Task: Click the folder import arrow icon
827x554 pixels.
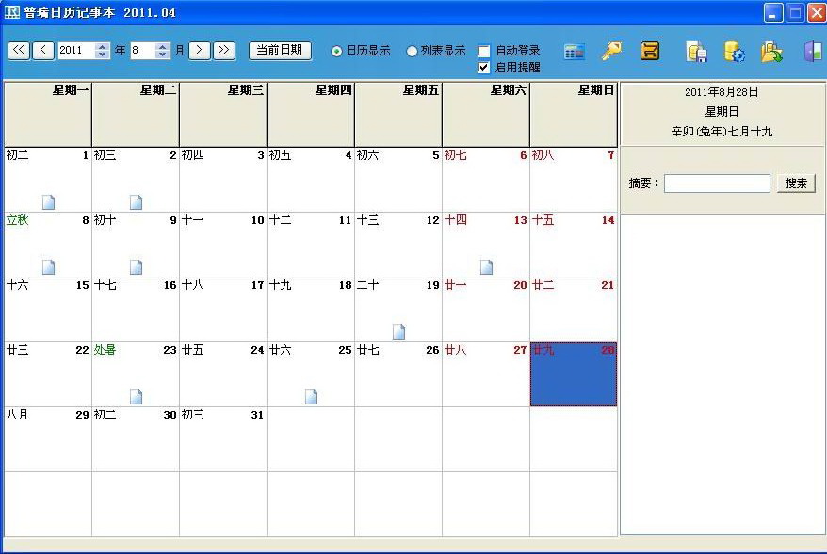Action: click(772, 52)
